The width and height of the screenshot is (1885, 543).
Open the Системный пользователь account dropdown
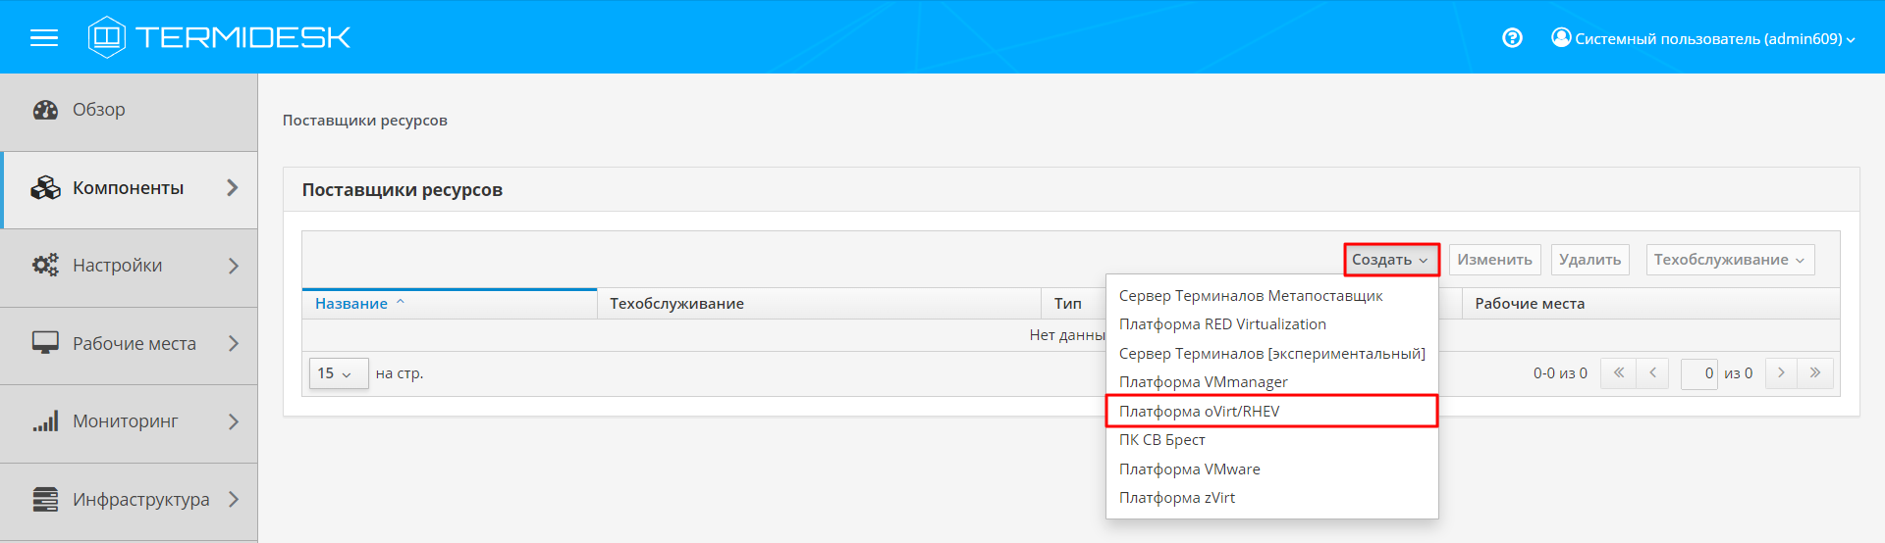1703,38
